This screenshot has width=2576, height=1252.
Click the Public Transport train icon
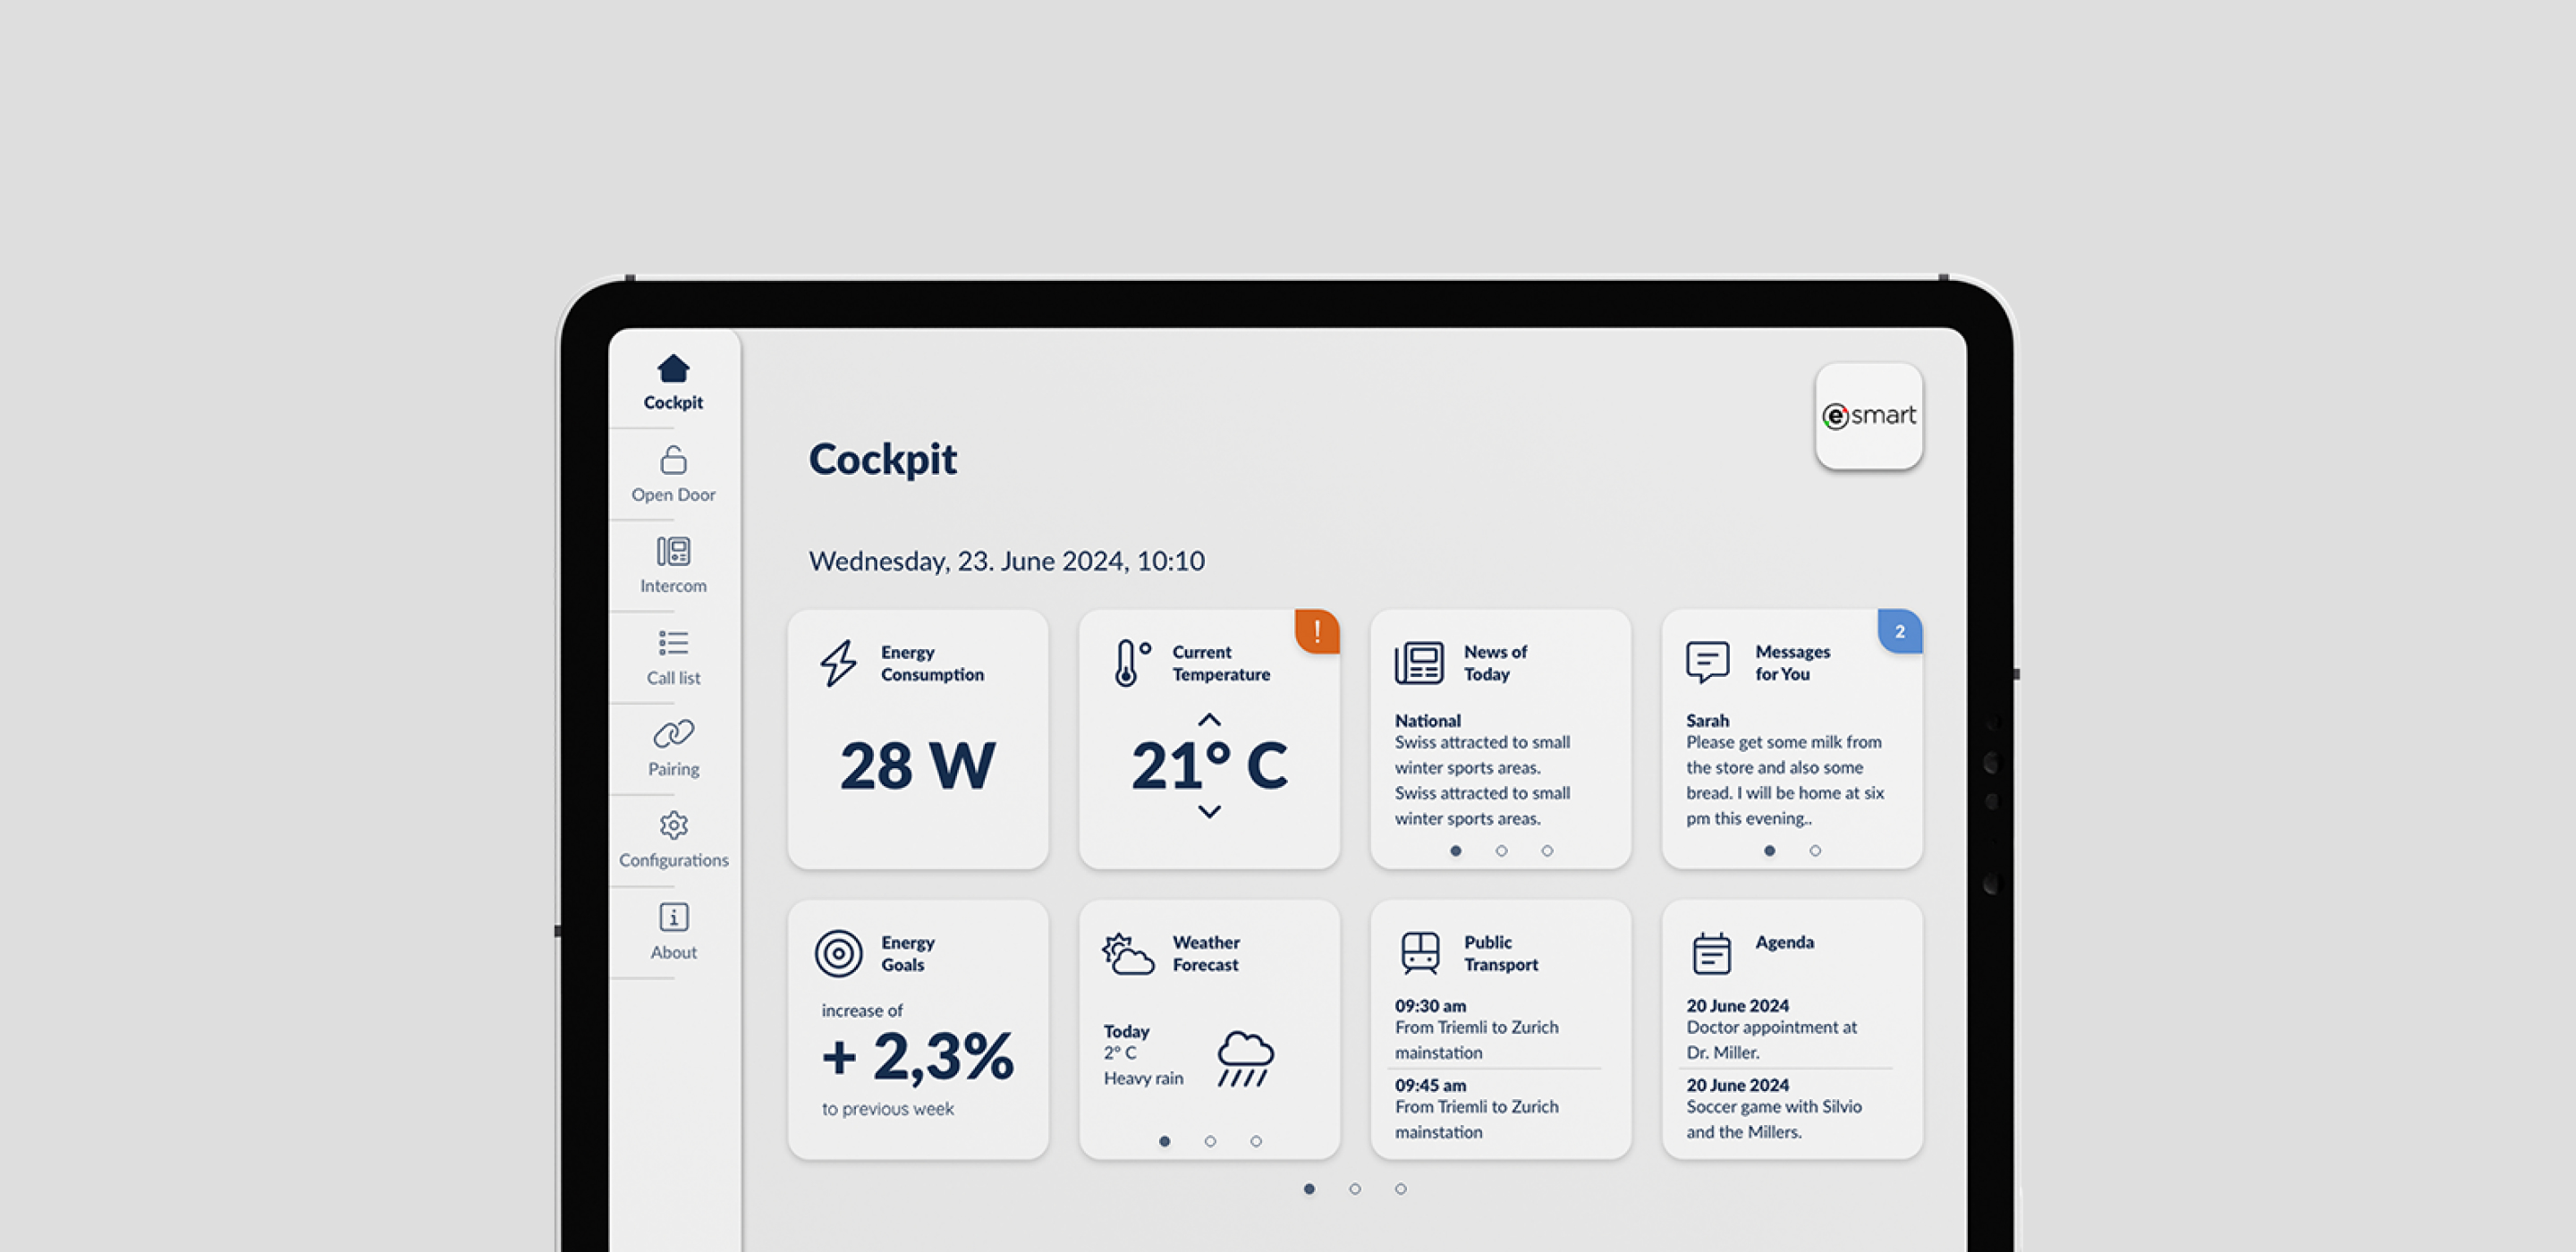[1420, 953]
